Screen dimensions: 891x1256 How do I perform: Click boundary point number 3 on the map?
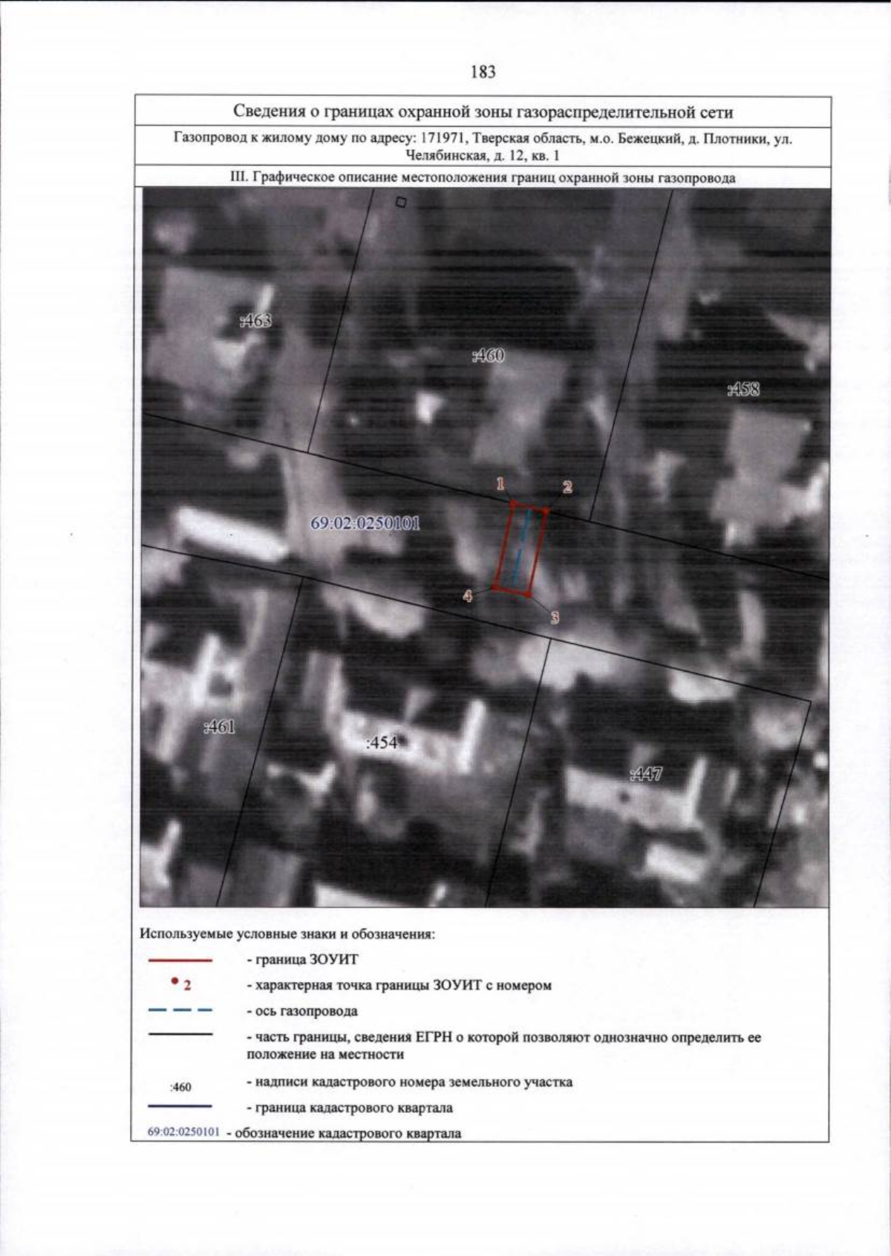[x=554, y=618]
